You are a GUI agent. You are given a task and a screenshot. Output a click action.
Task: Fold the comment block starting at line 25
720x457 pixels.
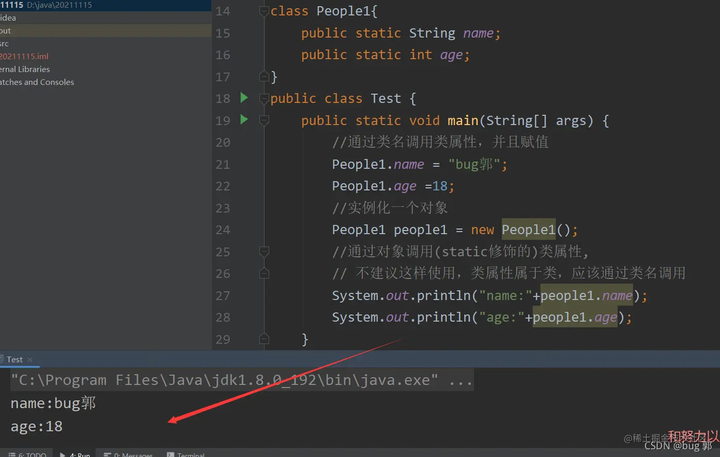(x=264, y=252)
